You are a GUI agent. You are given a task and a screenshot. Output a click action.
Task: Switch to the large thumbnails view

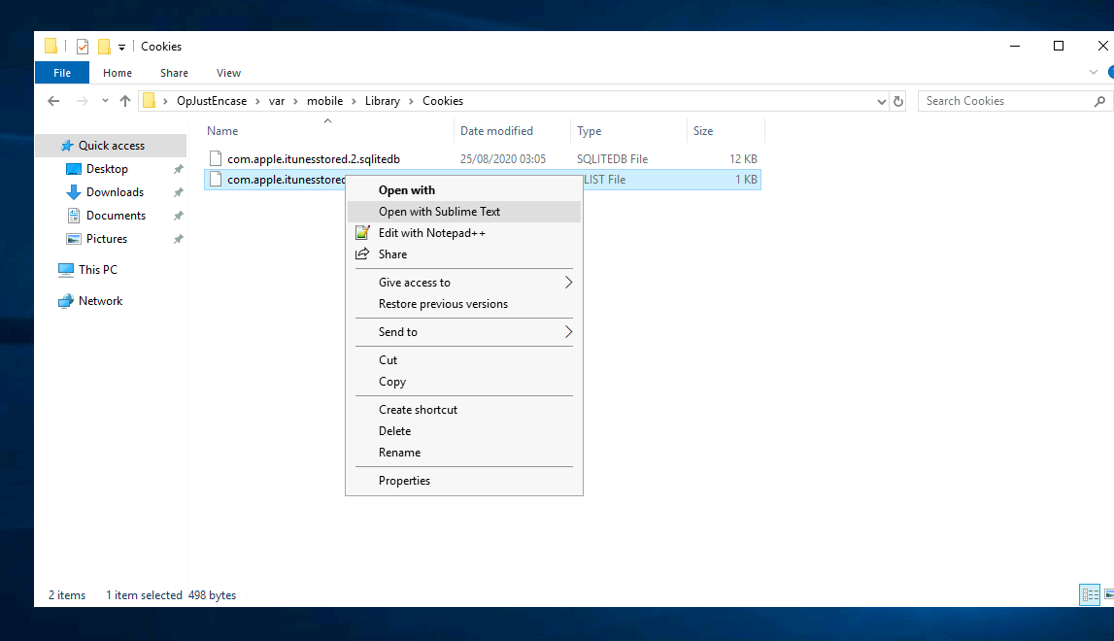point(1108,594)
